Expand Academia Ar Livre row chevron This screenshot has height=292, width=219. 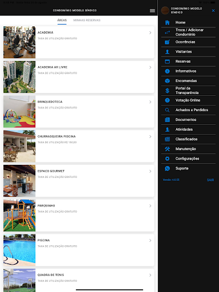pyautogui.click(x=150, y=67)
